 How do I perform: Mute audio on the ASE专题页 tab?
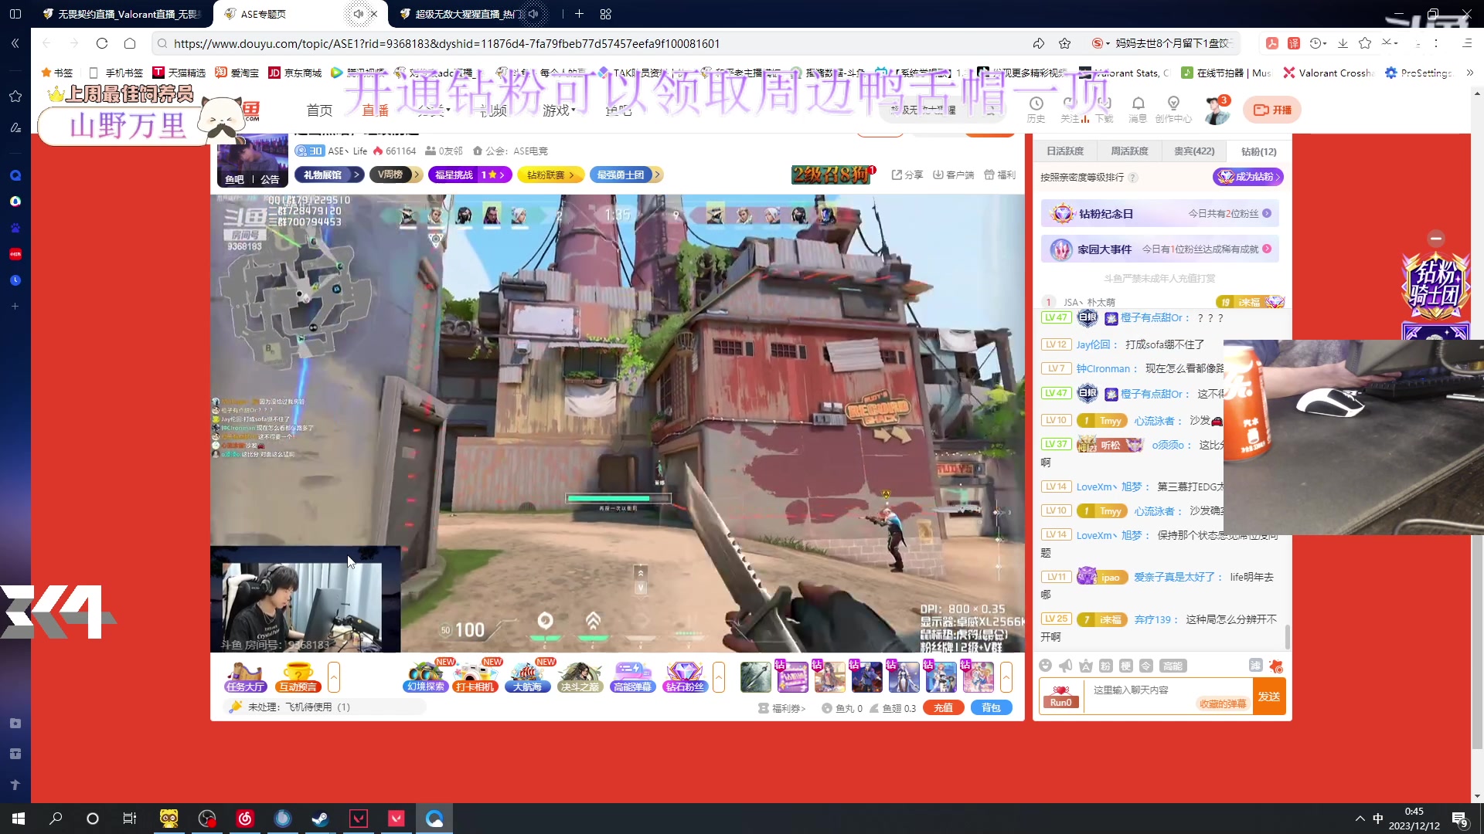[x=358, y=14]
